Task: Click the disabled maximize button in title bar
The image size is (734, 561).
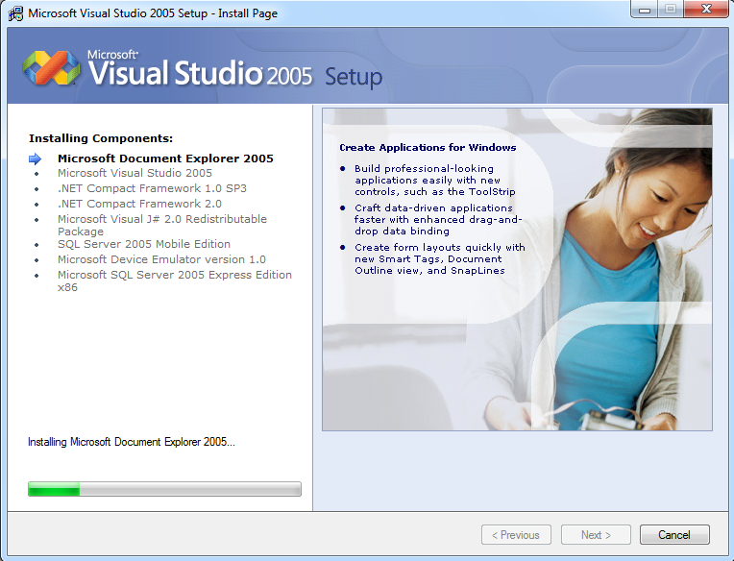Action: click(x=671, y=9)
